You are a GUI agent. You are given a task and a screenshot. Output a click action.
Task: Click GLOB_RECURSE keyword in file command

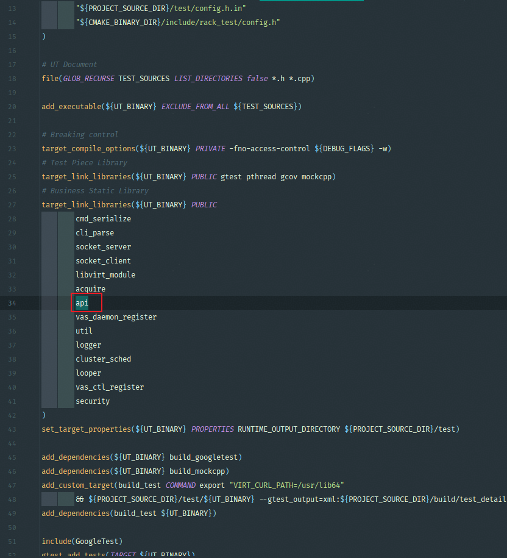pyautogui.click(x=88, y=79)
